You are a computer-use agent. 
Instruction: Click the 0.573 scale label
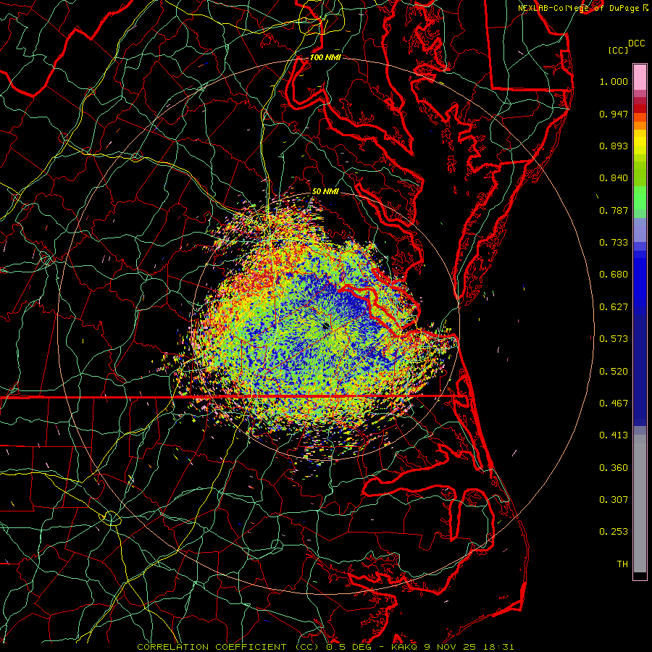pyautogui.click(x=614, y=339)
